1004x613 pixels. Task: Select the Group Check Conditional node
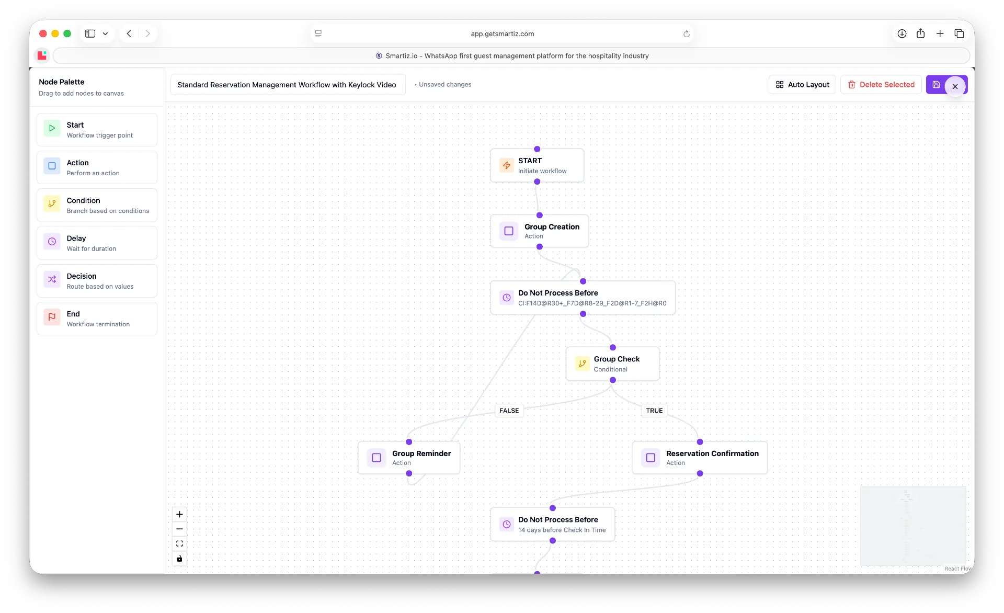point(612,364)
